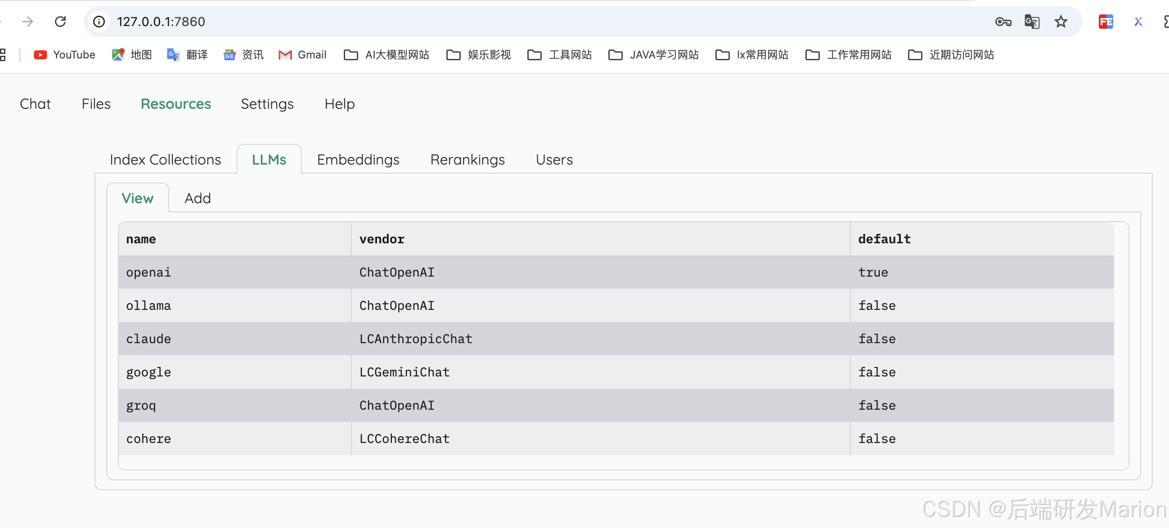Screen dimensions: 1169x528
Task: Open the JAVA学习网站 bookmark folder
Action: pyautogui.click(x=653, y=55)
